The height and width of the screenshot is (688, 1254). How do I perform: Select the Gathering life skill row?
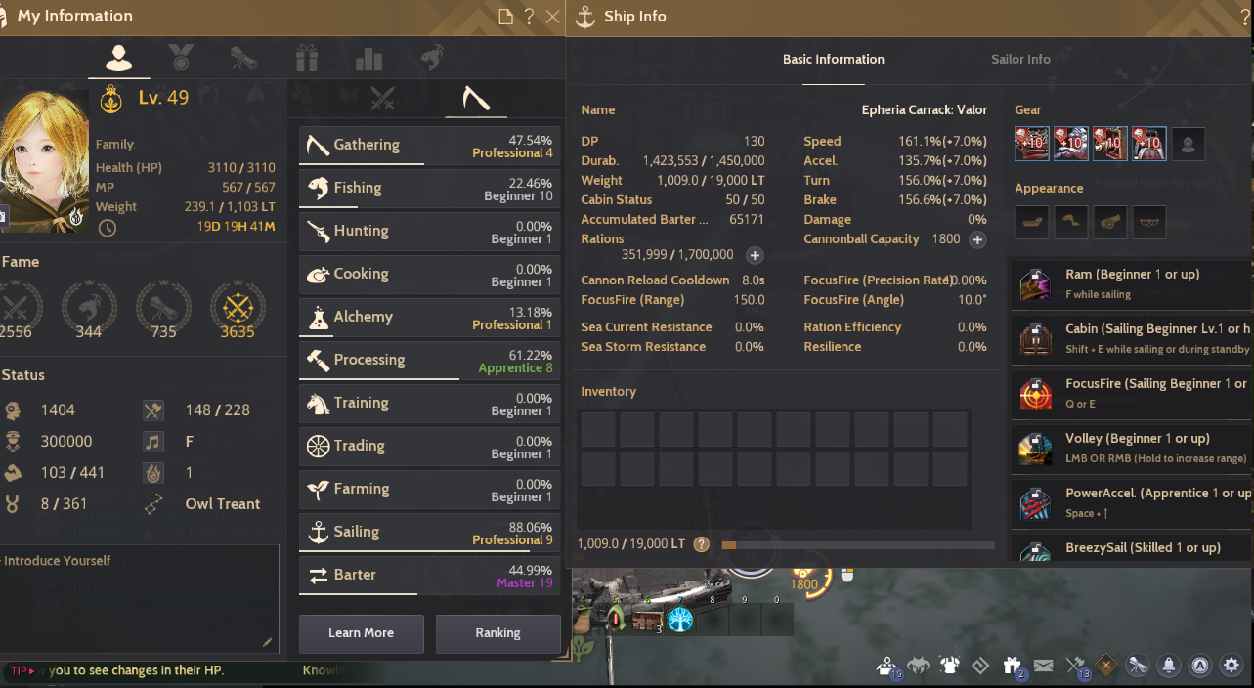pos(429,145)
